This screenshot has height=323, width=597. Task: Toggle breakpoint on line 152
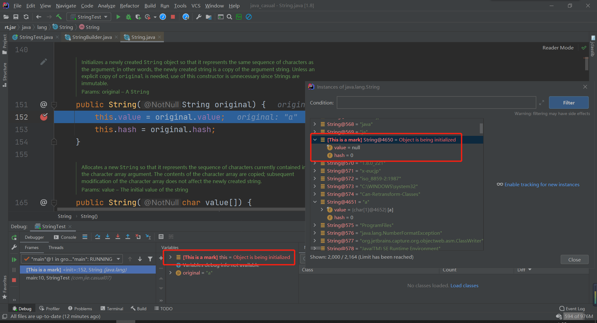coord(44,117)
